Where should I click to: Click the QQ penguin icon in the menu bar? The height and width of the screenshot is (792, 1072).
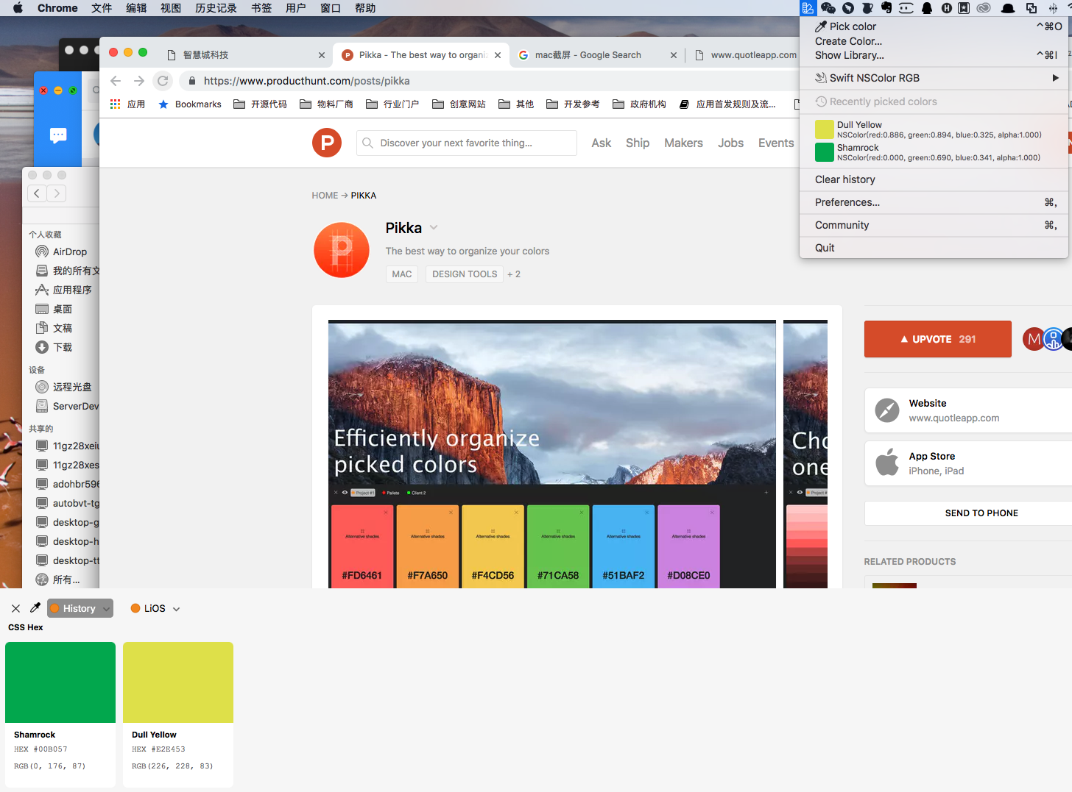(927, 8)
